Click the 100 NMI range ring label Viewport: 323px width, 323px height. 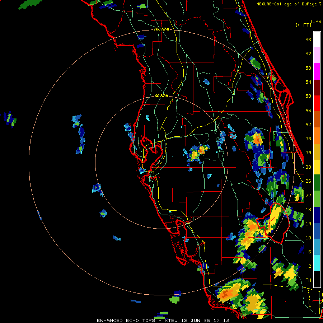161,29
